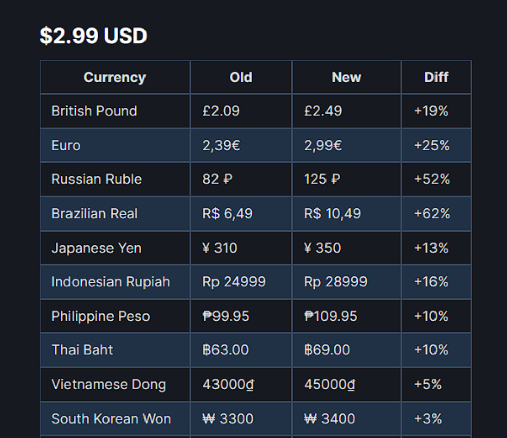
Task: Click the $2.99 USD heading
Action: coord(93,36)
